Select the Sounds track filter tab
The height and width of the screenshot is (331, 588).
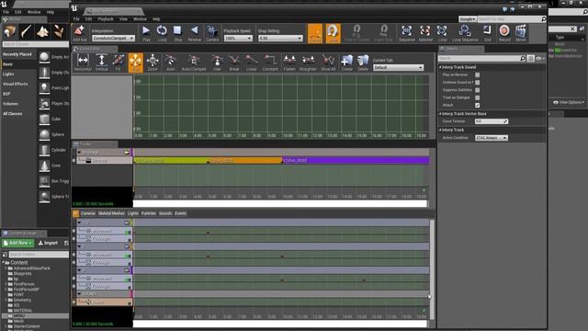coord(165,213)
